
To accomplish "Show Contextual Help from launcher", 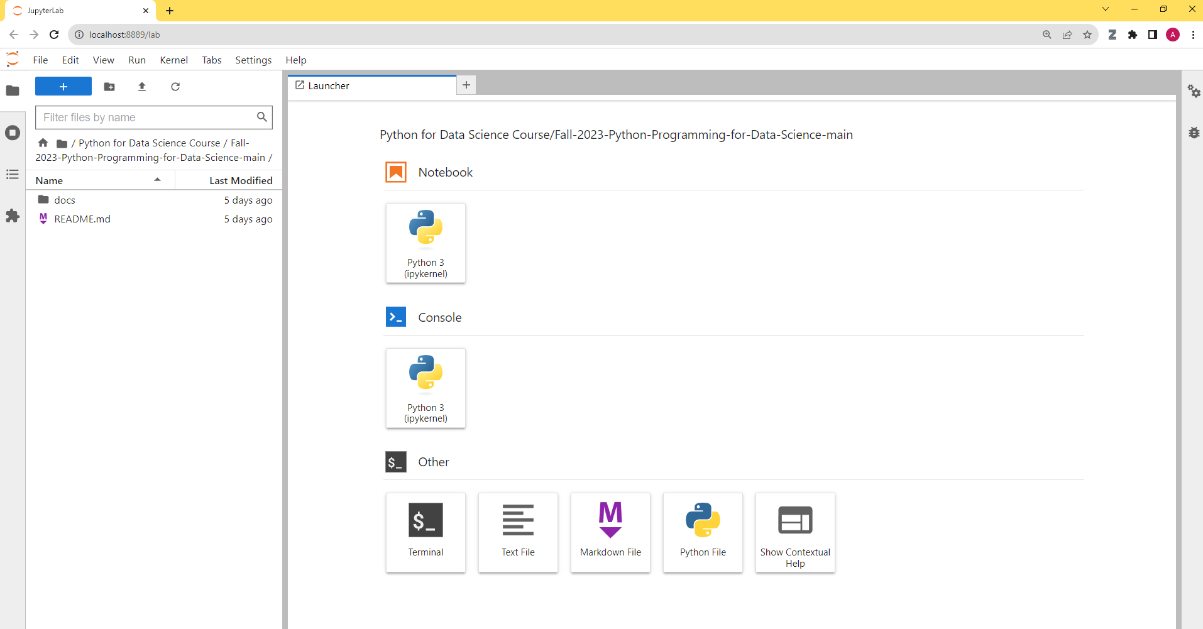I will click(x=795, y=533).
